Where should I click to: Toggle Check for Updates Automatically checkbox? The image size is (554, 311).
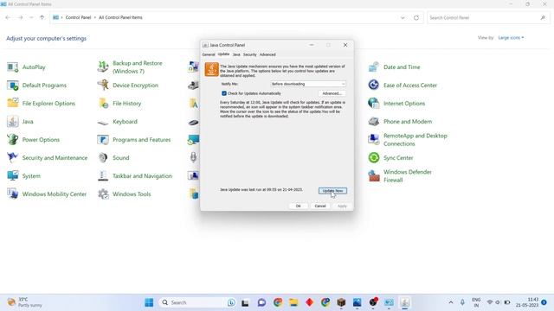pos(224,93)
